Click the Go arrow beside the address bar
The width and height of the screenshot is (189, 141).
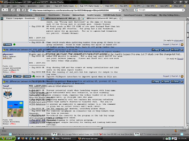pyautogui.click(x=124, y=10)
